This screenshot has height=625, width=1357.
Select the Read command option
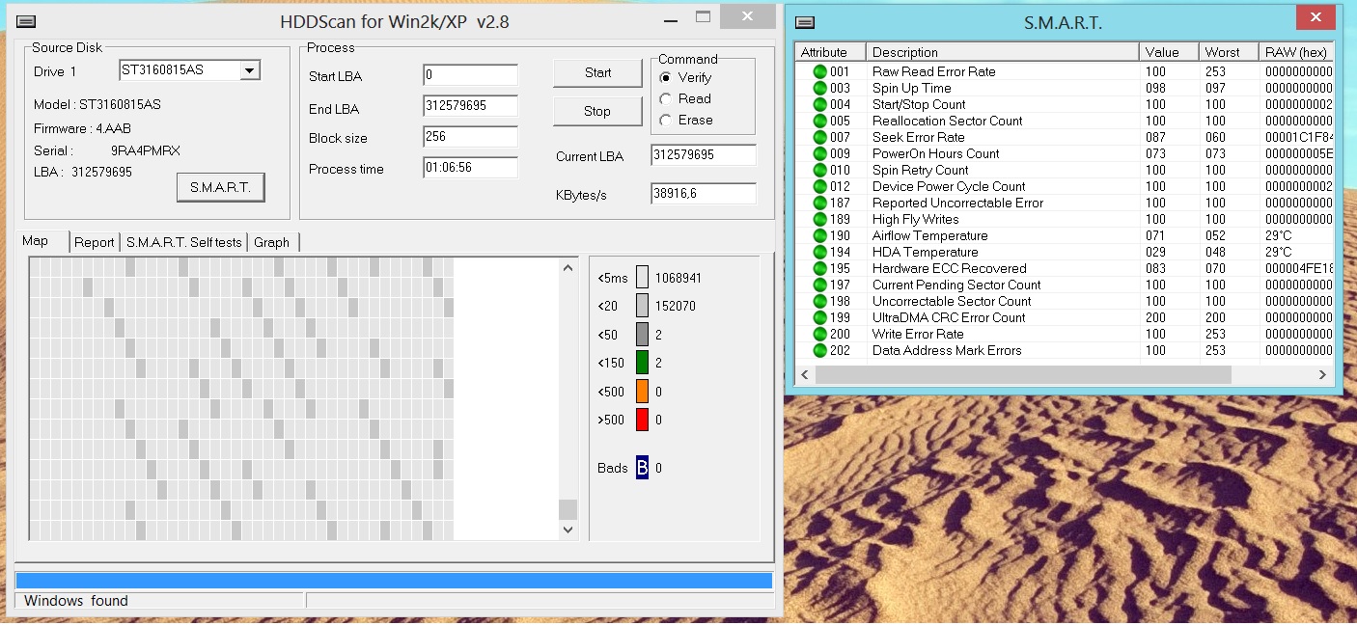(666, 98)
